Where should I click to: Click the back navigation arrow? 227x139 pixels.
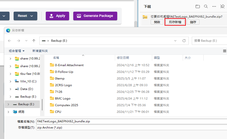(10, 41)
